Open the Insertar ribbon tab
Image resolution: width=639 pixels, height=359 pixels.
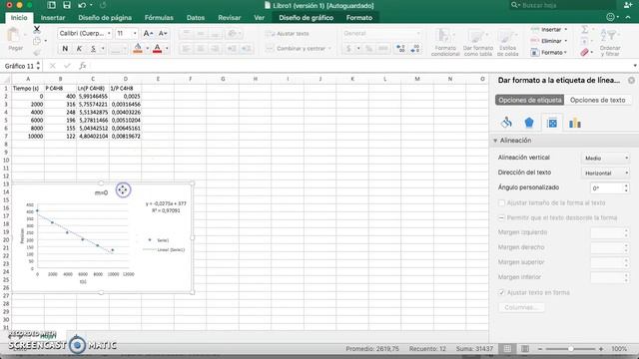pyautogui.click(x=53, y=18)
